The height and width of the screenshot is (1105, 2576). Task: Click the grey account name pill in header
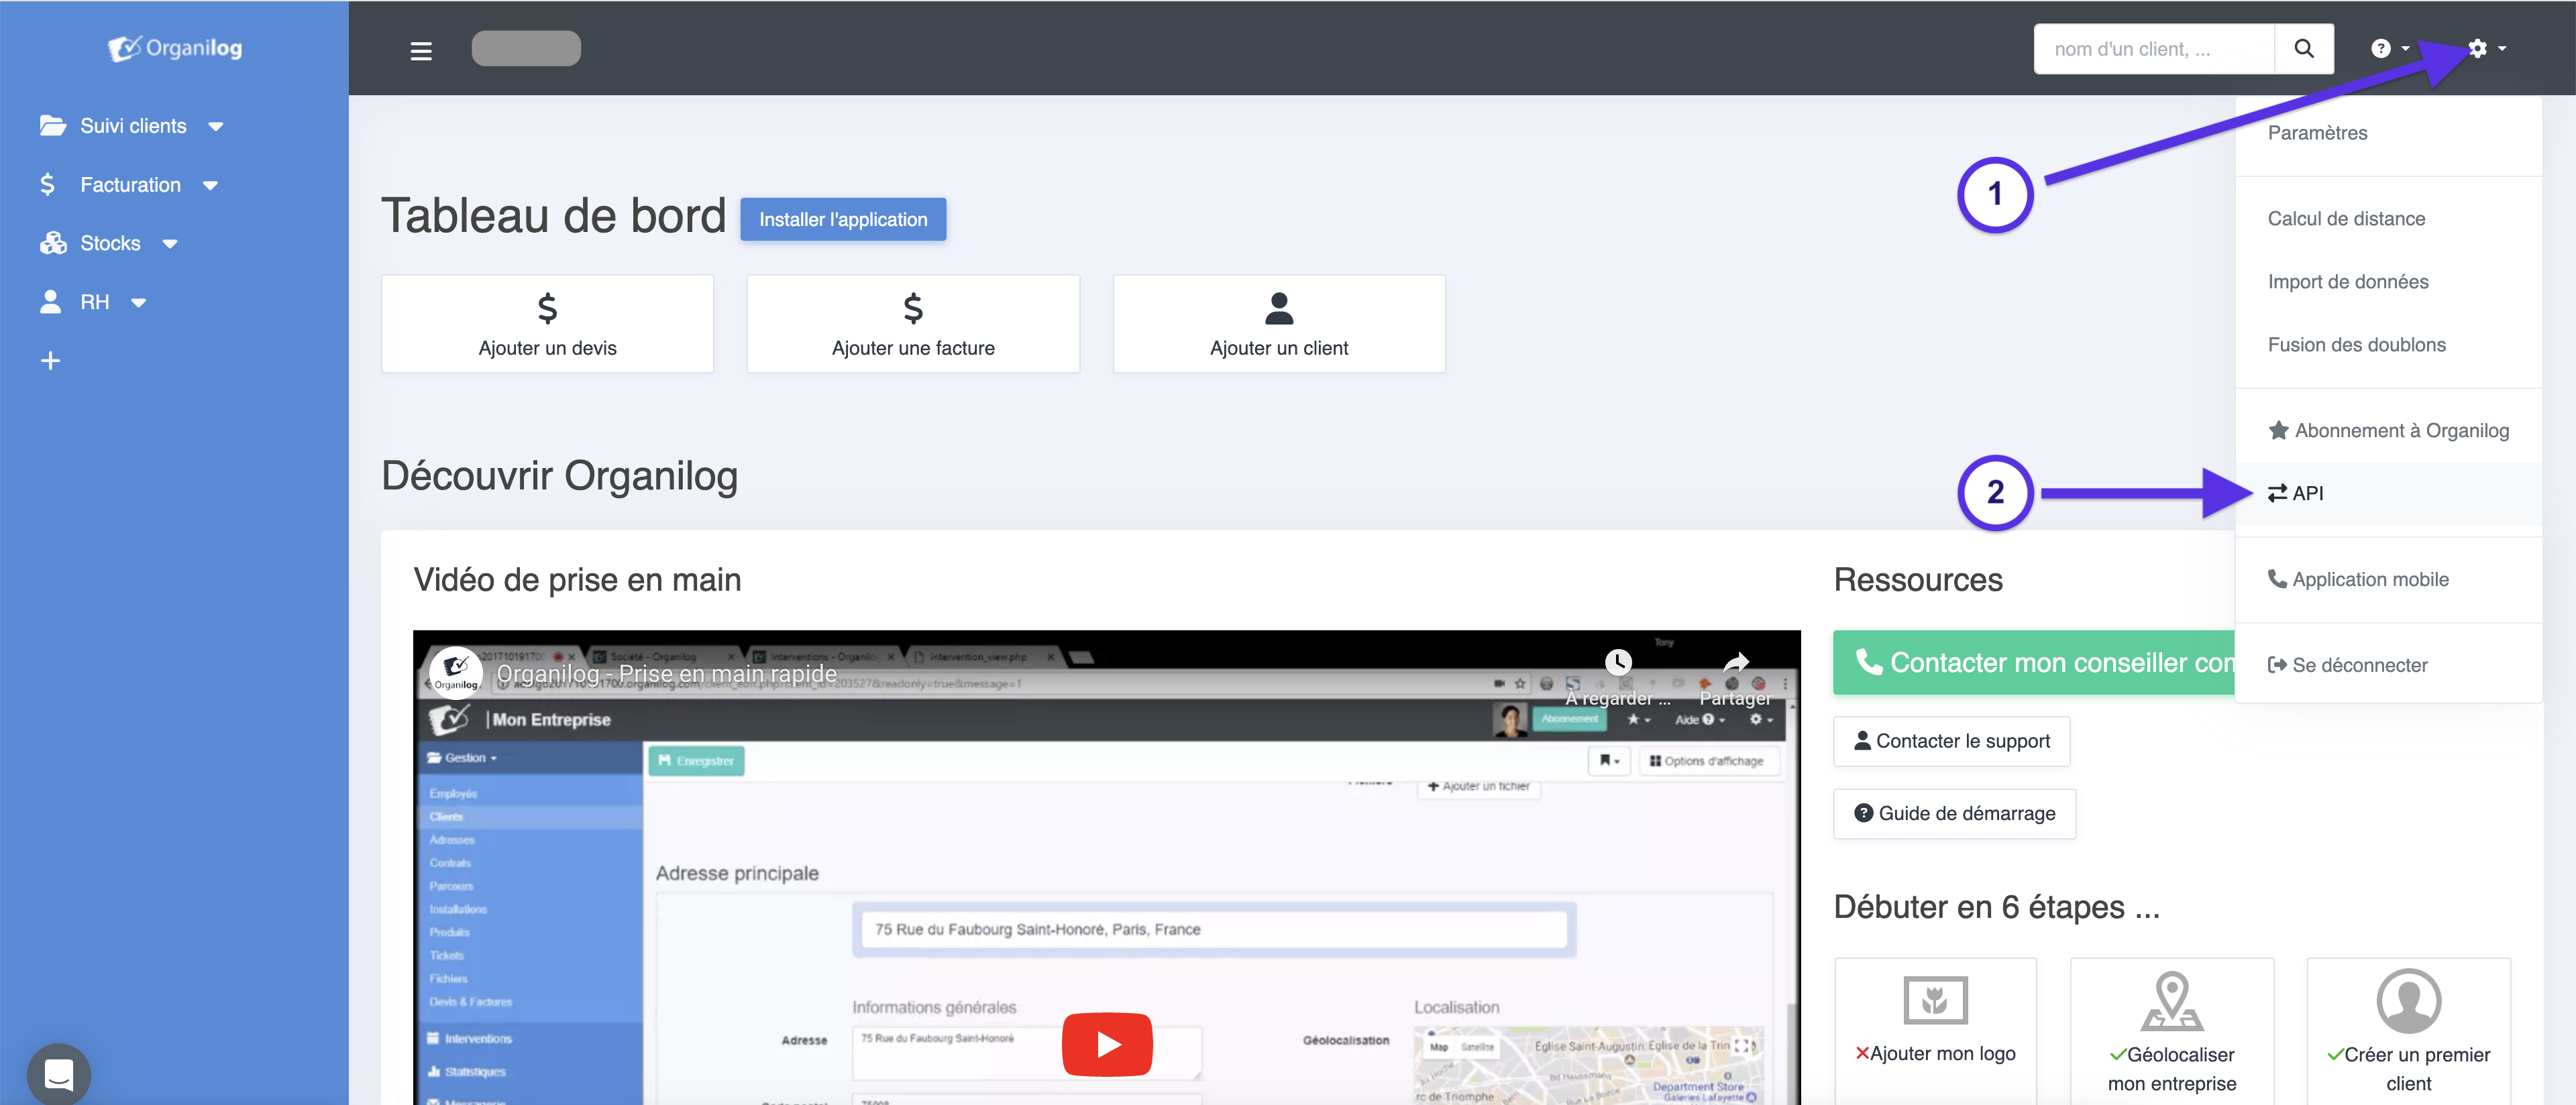coord(526,48)
